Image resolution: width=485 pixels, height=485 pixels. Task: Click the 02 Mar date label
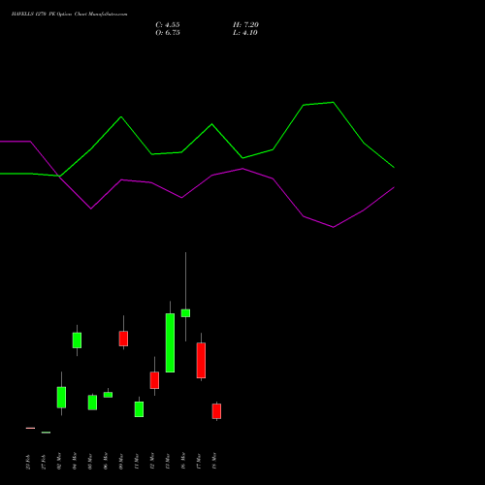pos(59,461)
